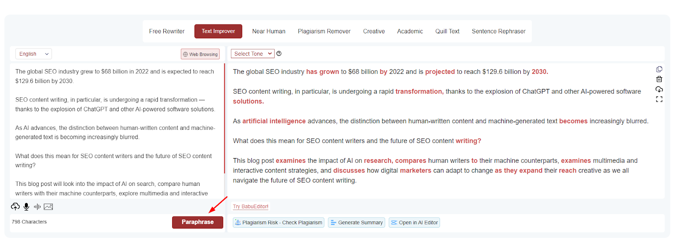
Task: Switch to the Free Rewriter tab
Action: click(167, 31)
